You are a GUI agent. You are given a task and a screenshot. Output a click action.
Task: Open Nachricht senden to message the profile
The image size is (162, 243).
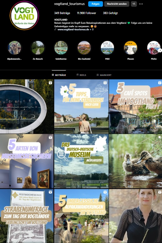[117, 4]
